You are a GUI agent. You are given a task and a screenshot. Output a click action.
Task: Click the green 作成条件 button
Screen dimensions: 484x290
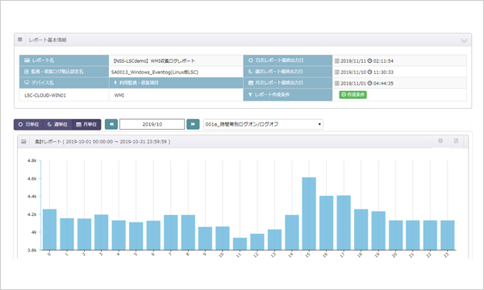pyautogui.click(x=353, y=94)
